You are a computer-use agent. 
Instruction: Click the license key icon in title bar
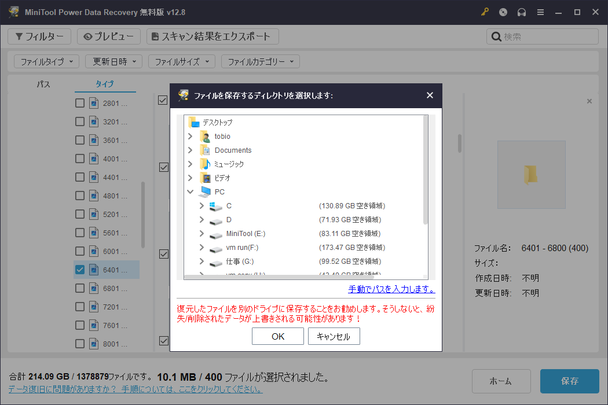(485, 12)
